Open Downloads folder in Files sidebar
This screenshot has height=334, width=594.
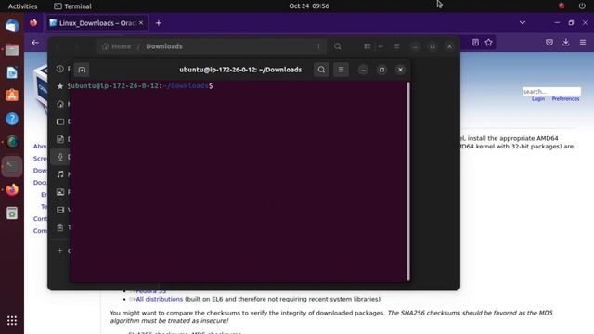coord(60,157)
